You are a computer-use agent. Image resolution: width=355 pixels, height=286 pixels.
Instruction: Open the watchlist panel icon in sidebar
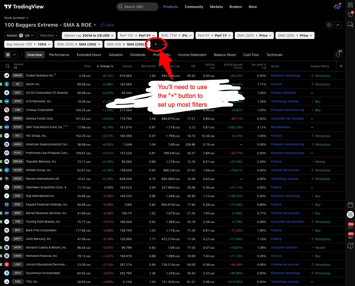350,5
